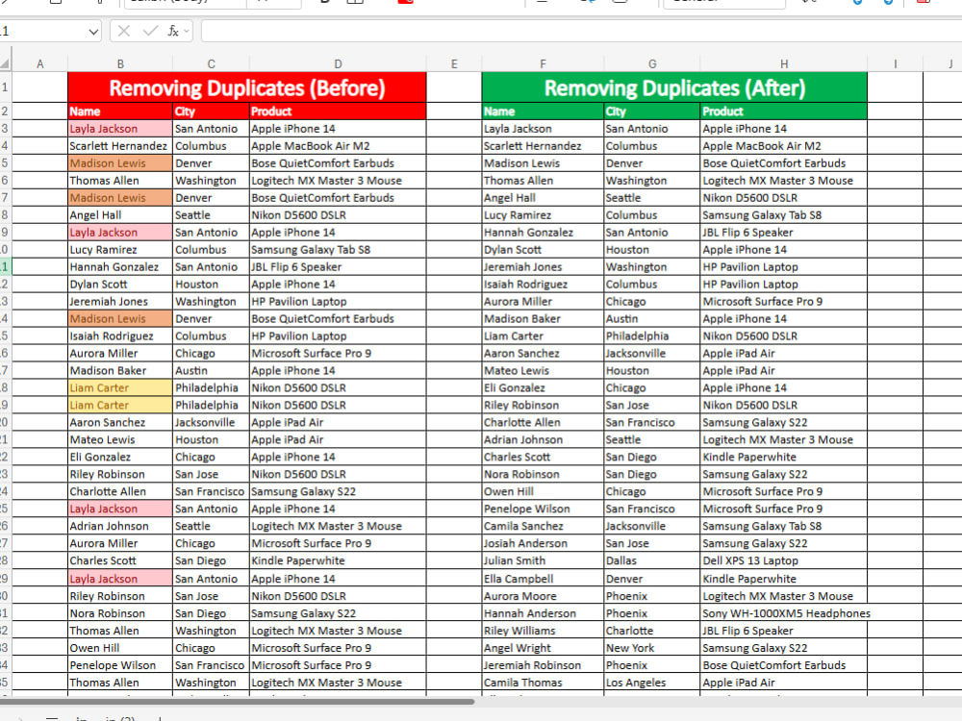Image resolution: width=962 pixels, height=721 pixels.
Task: Select 'Hannah Gonzalez' in column B
Action: coord(120,266)
